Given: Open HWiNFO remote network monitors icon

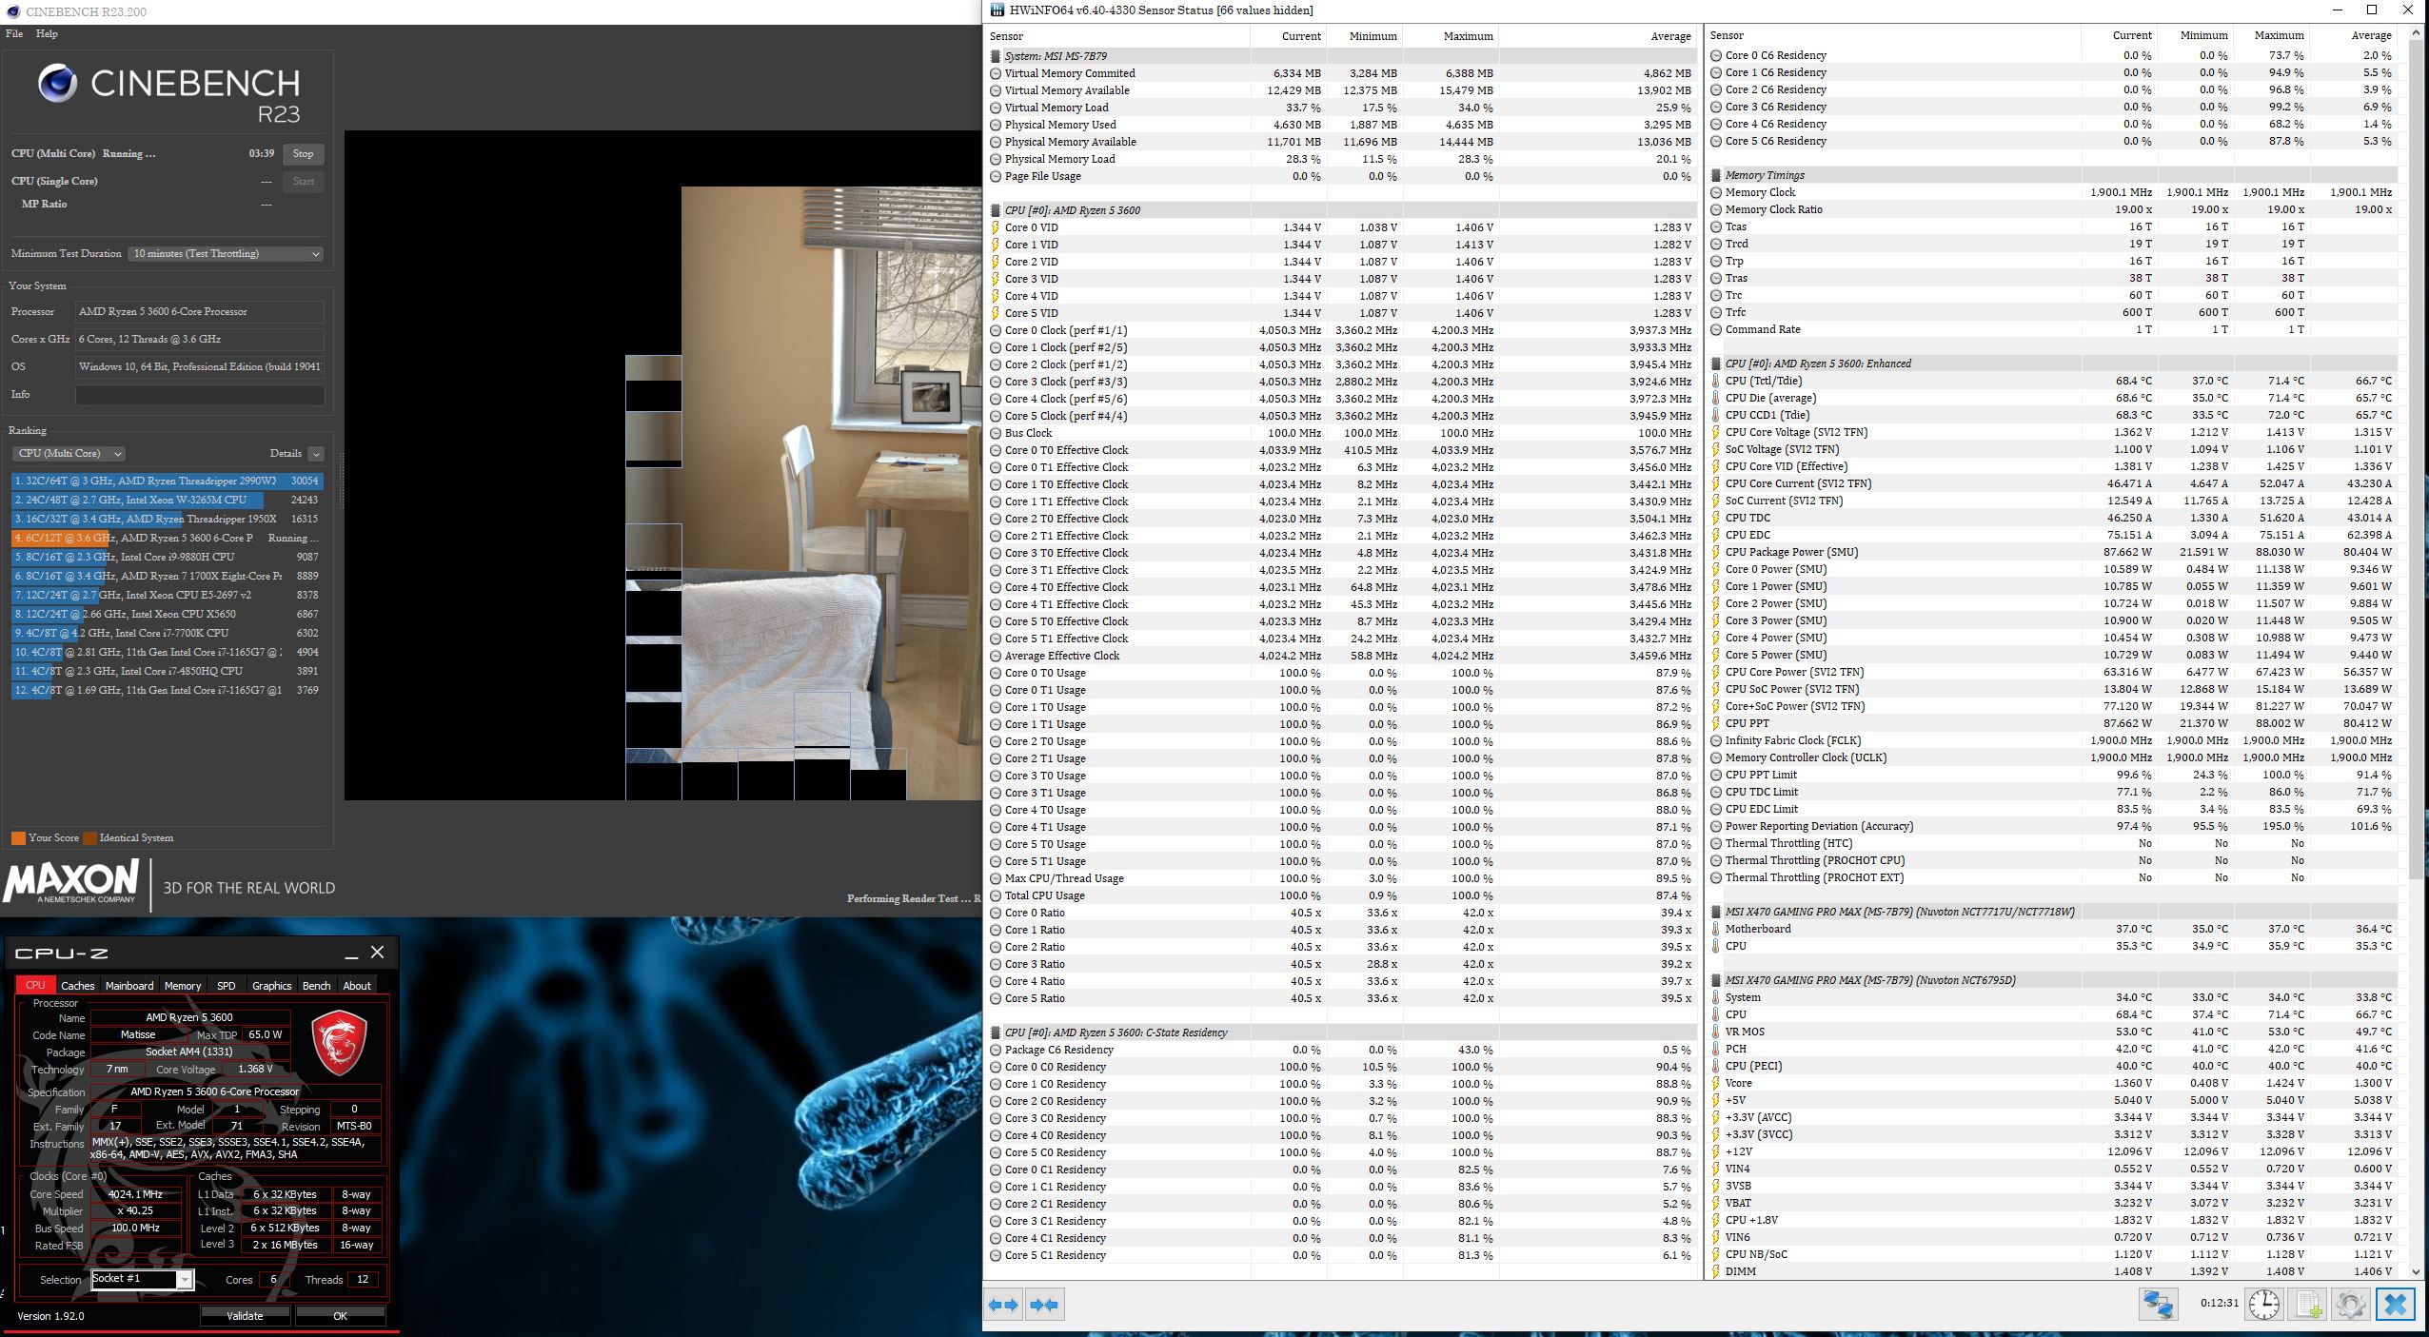Looking at the screenshot, I should click(2158, 1304).
